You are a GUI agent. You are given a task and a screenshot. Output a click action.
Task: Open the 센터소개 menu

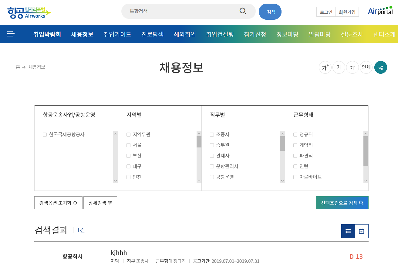coord(384,34)
